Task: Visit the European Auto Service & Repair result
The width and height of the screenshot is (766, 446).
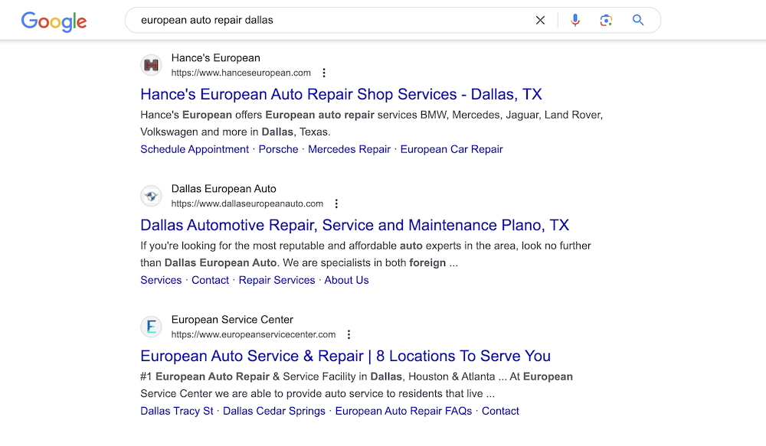Action: 345,356
